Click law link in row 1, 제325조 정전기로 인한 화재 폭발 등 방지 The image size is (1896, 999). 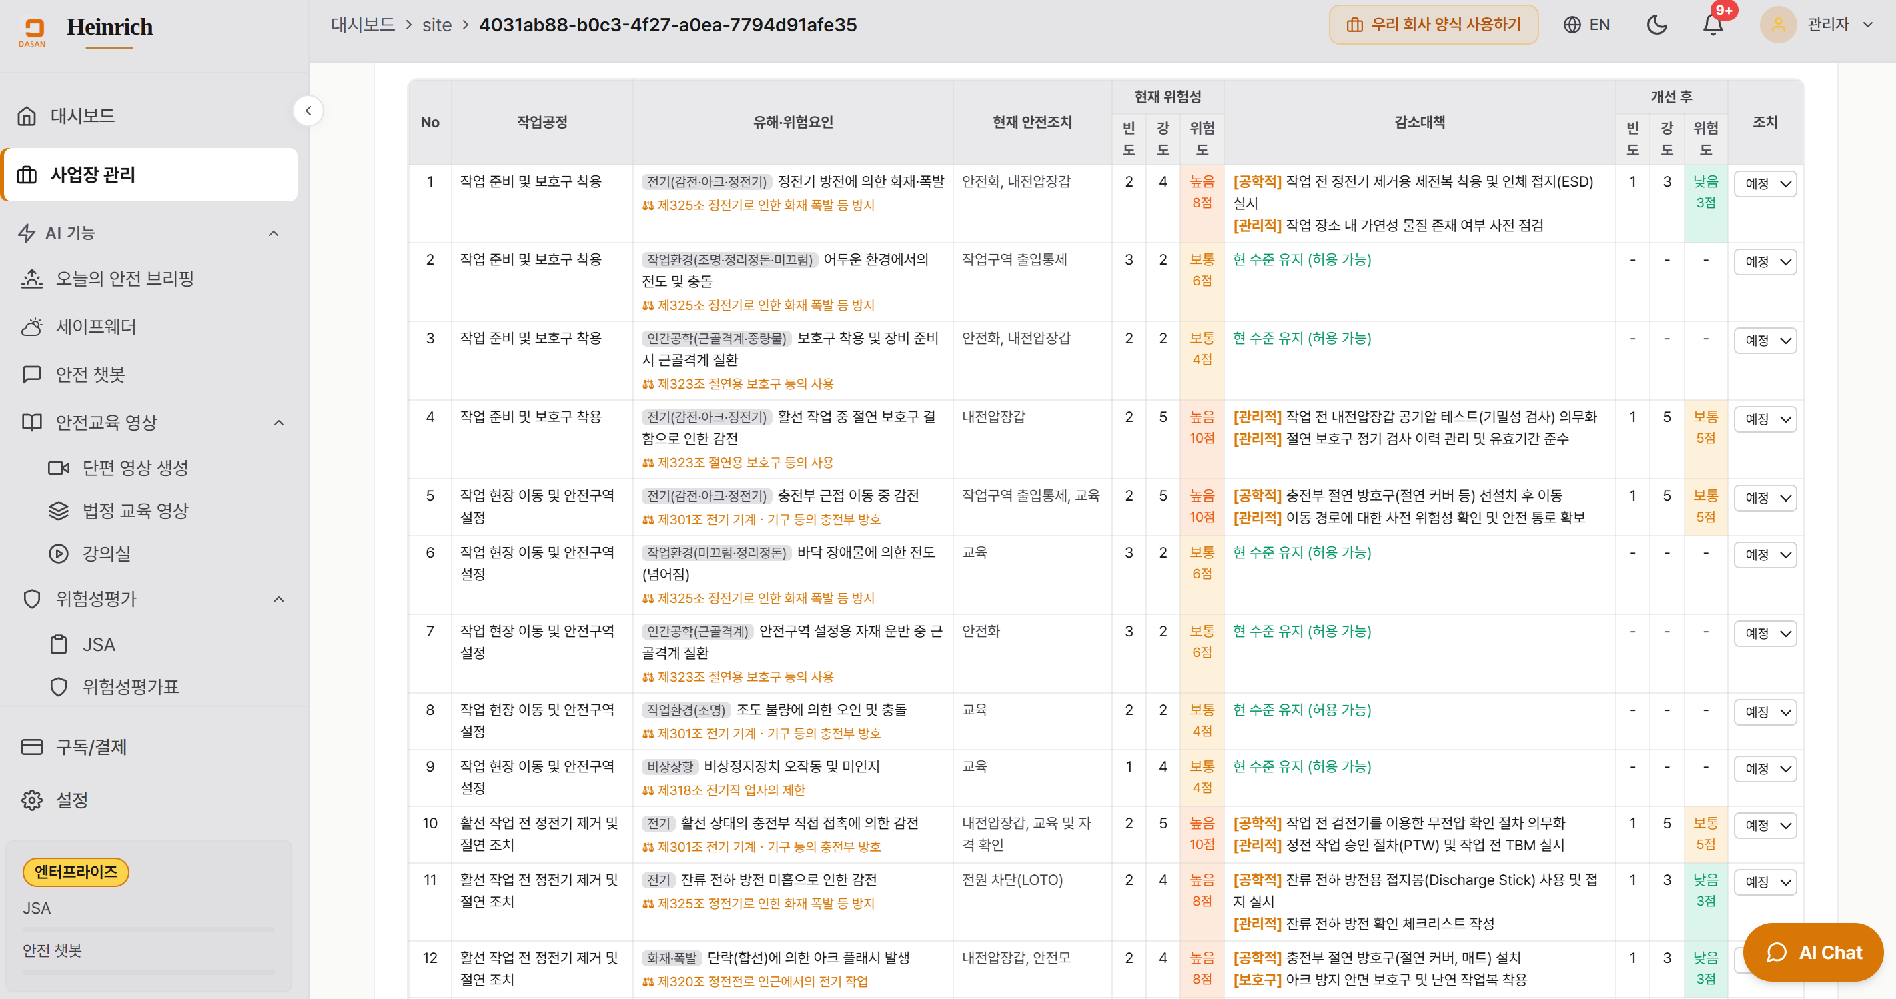pyautogui.click(x=758, y=205)
